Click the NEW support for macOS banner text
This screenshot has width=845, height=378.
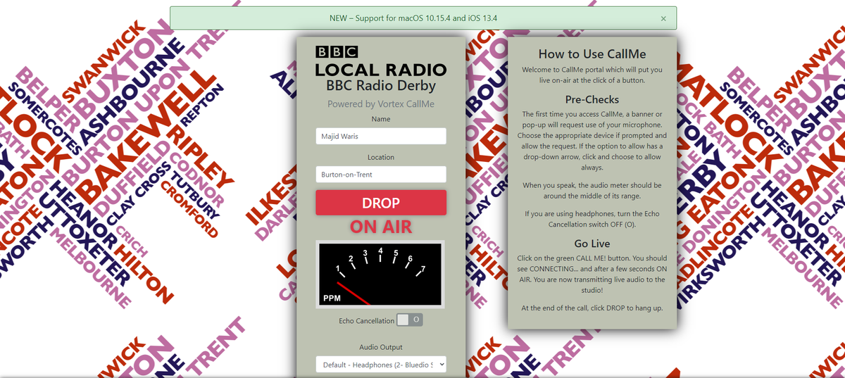(414, 18)
